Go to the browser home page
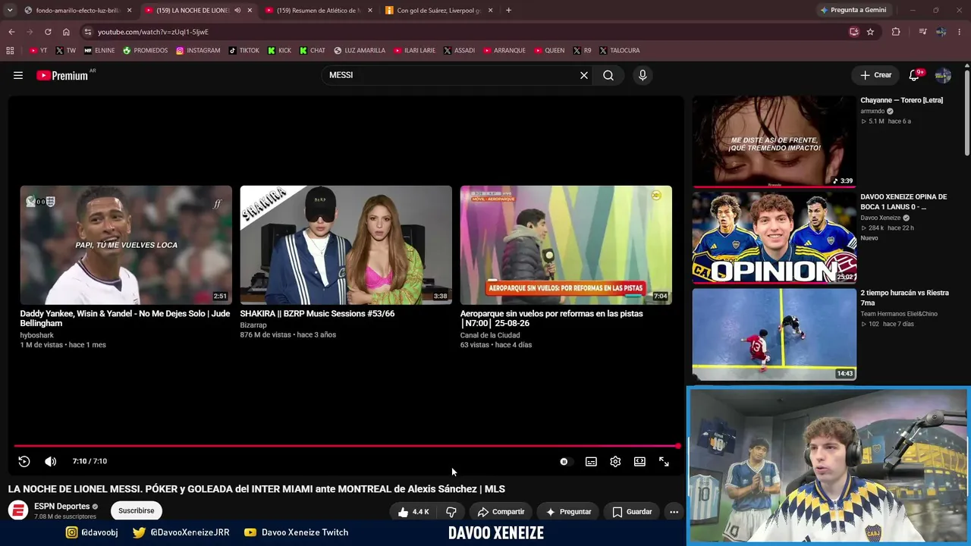Screen dimensions: 971x546 (66, 32)
